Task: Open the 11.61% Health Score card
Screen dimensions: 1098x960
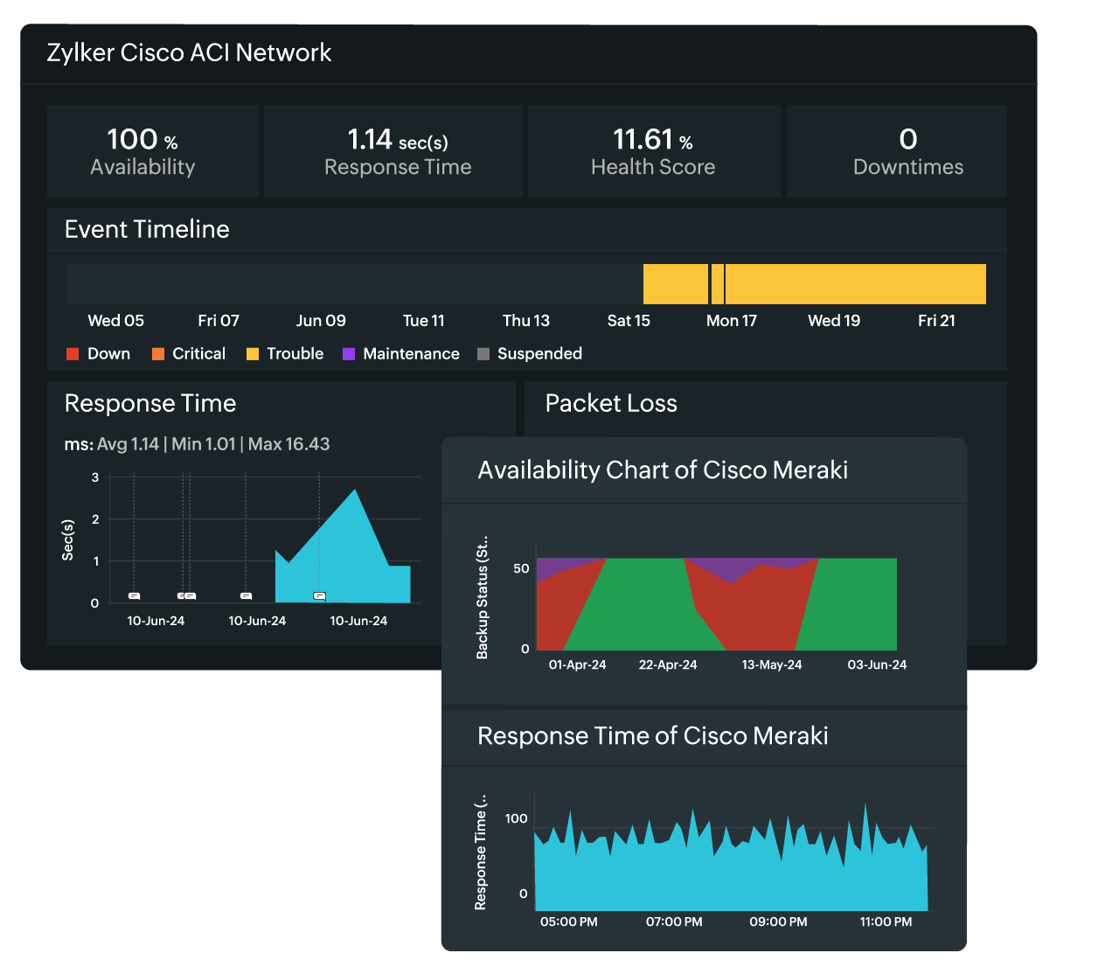Action: pos(654,150)
